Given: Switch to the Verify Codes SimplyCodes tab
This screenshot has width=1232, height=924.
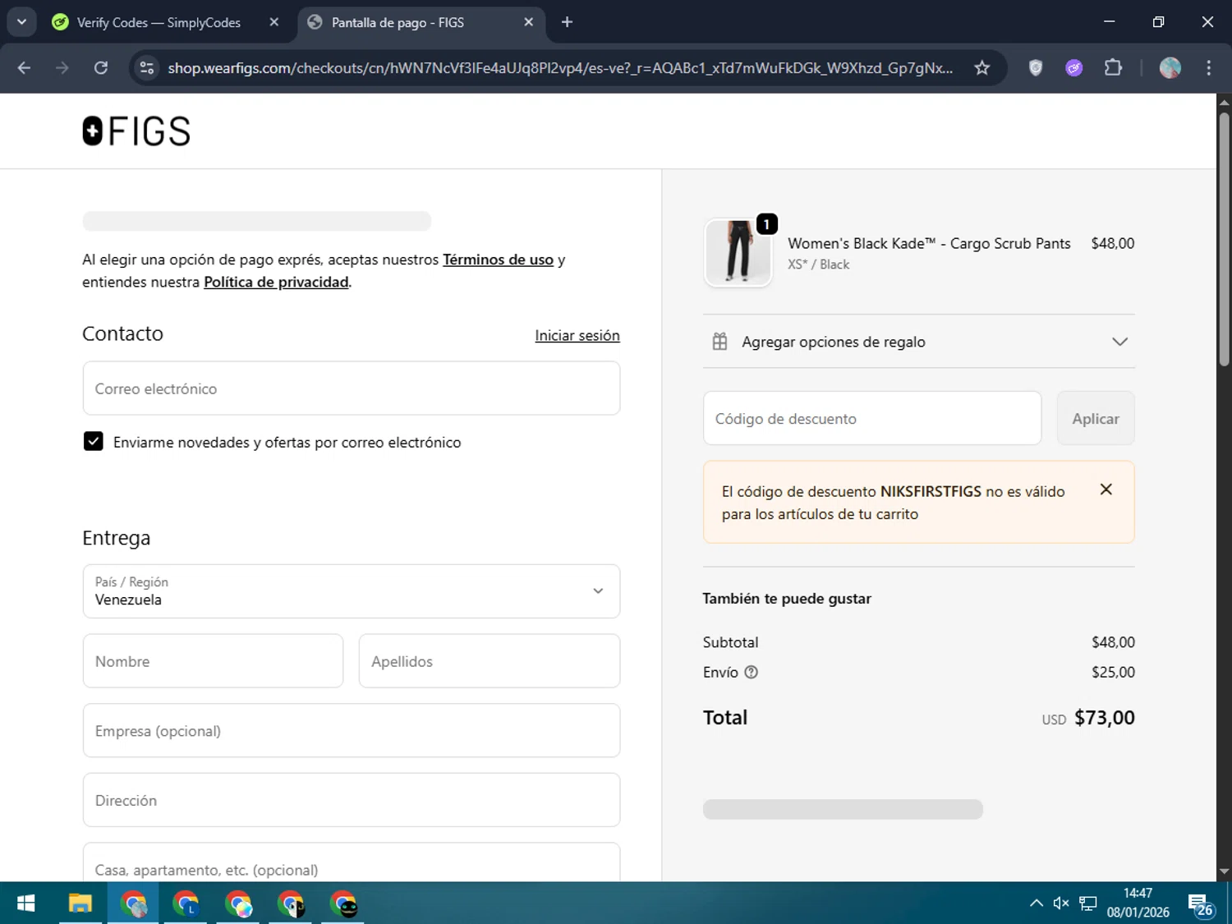Looking at the screenshot, I should coord(159,23).
